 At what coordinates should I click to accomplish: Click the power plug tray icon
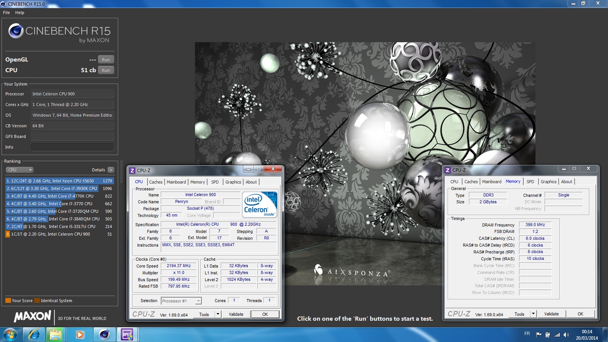click(x=548, y=335)
